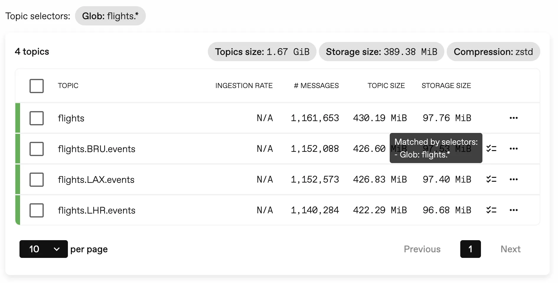
Task: Open actions menu for flights.LHR.events
Action: point(514,210)
